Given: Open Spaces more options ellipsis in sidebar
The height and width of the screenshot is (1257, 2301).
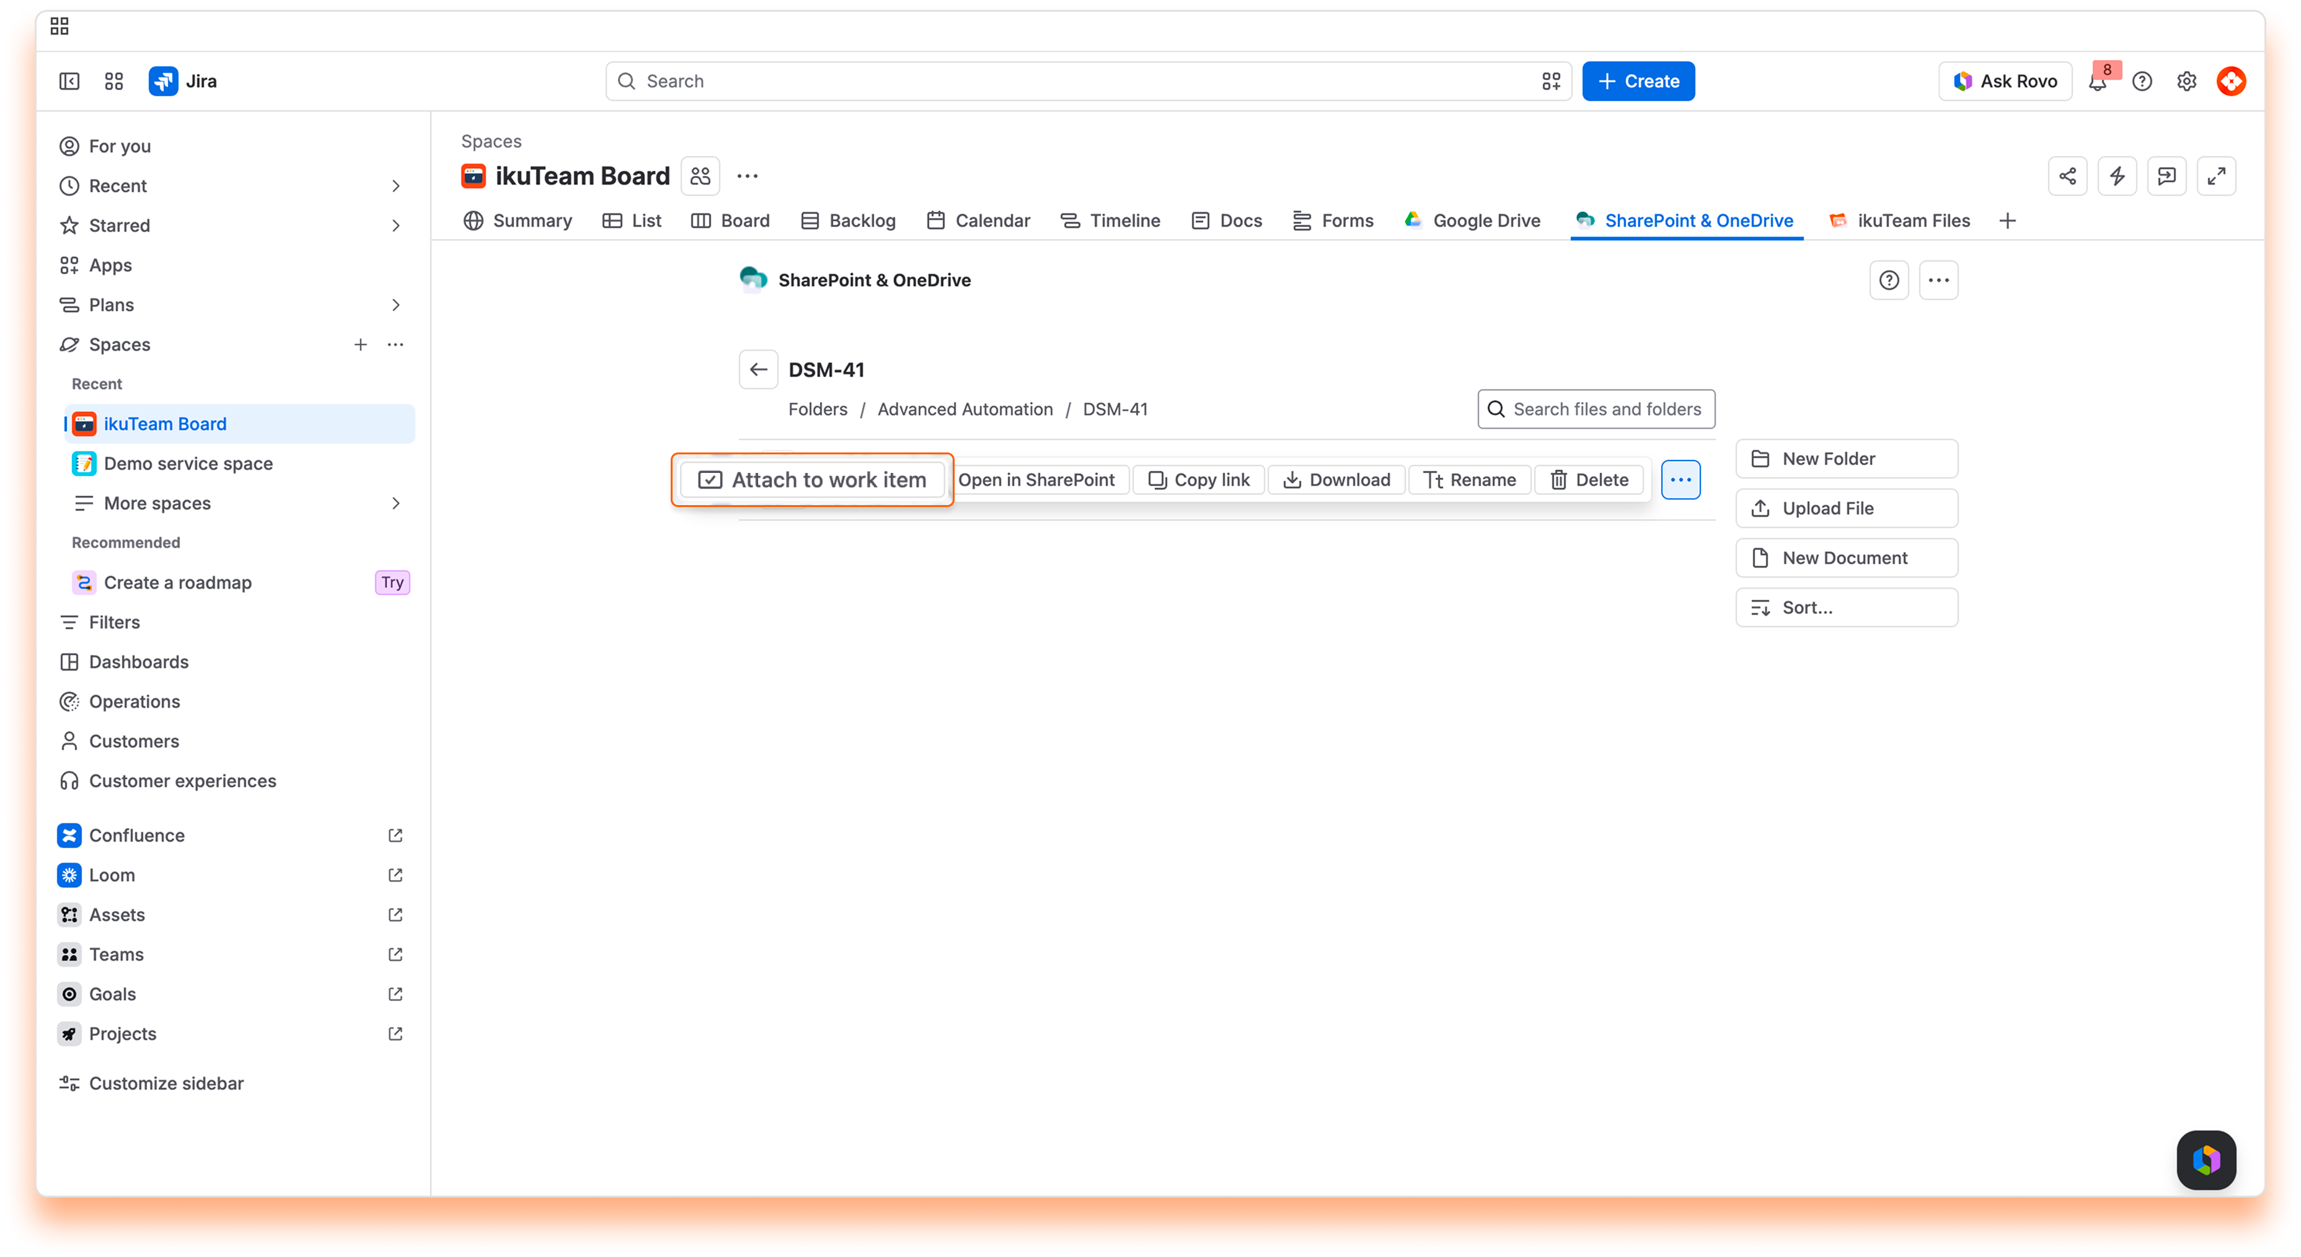Looking at the screenshot, I should pos(395,345).
